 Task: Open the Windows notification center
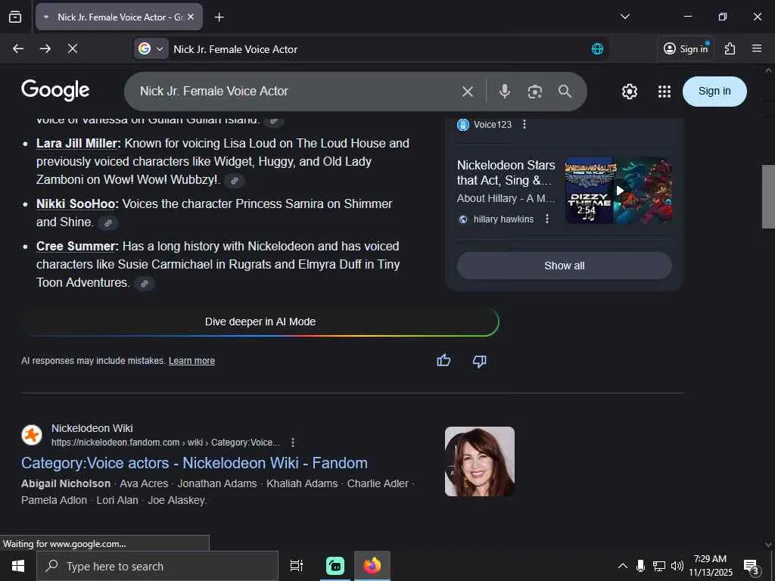(x=752, y=567)
